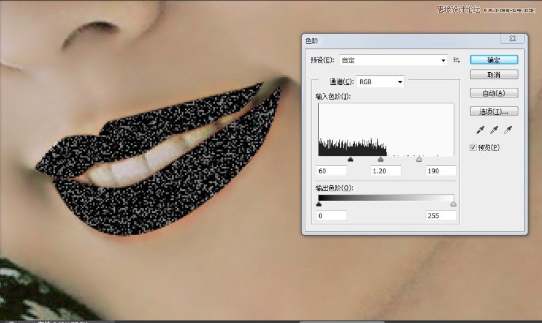This screenshot has height=323, width=542.
Task: Click the input highlight white slider handle
Action: point(419,159)
